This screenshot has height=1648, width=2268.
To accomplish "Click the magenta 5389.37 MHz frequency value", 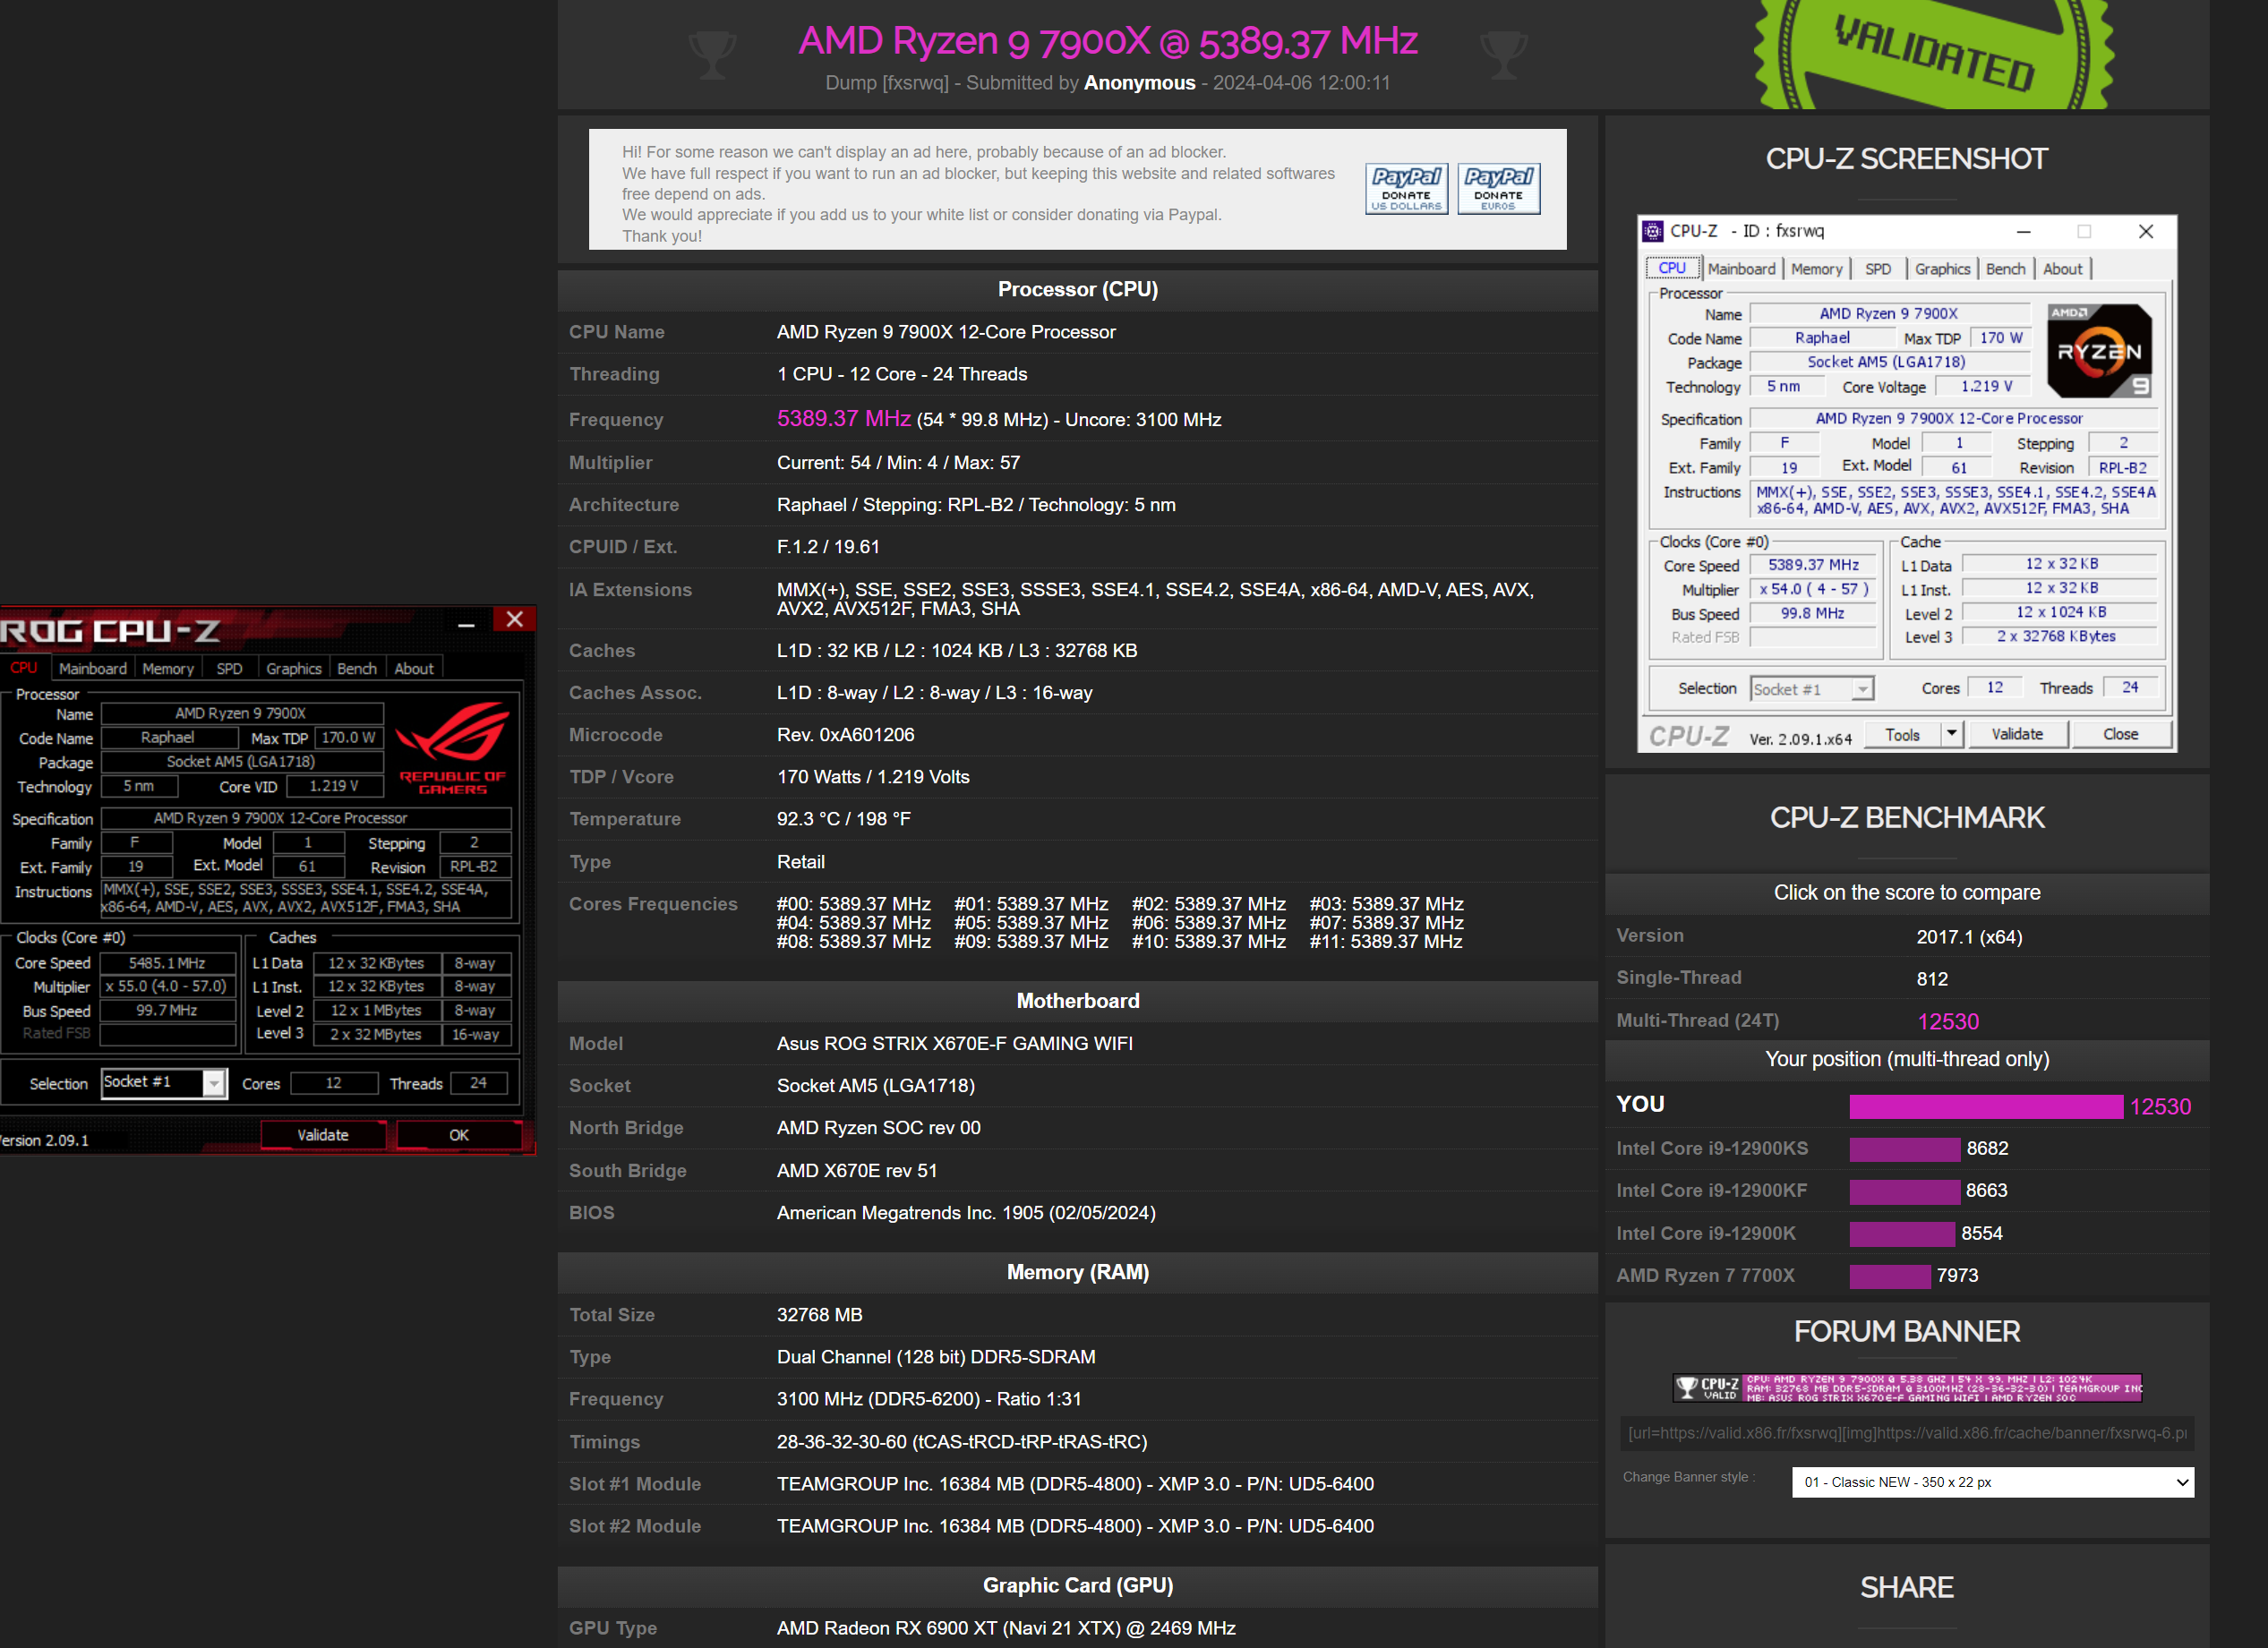I will (843, 419).
